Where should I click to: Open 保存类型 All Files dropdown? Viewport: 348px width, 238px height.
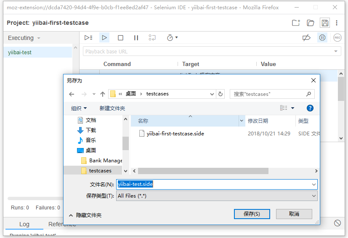point(217,196)
